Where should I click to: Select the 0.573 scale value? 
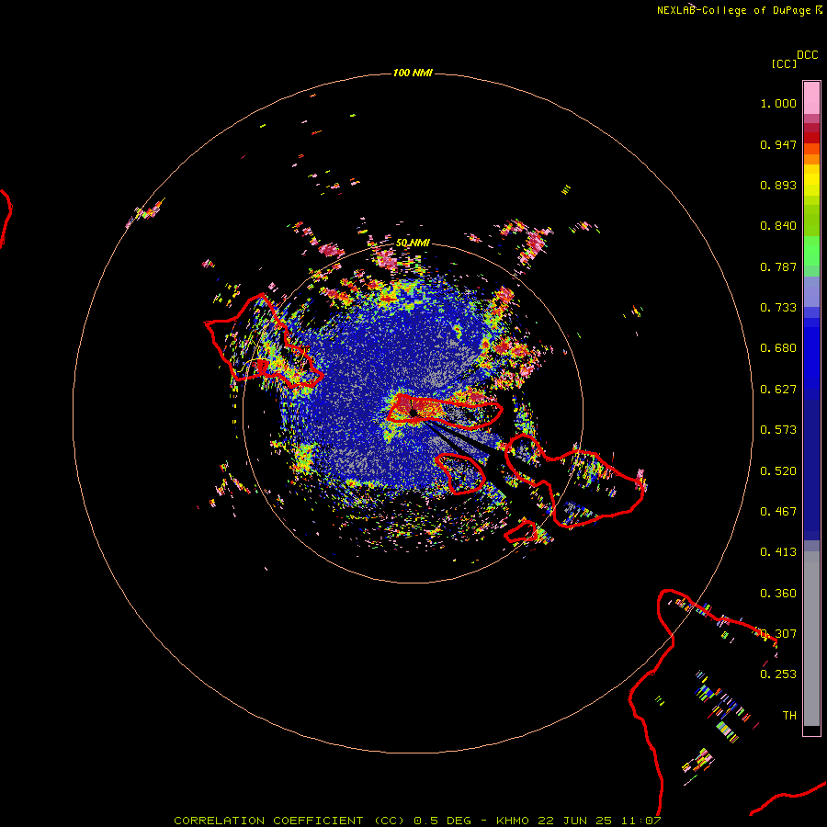point(778,430)
